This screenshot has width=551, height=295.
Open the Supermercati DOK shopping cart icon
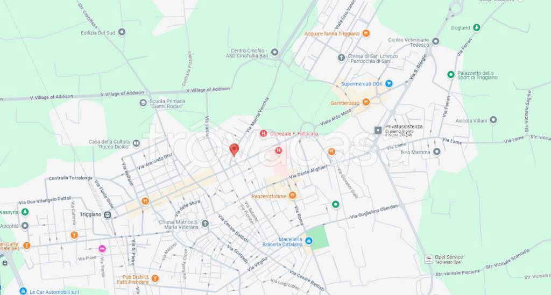pos(388,83)
